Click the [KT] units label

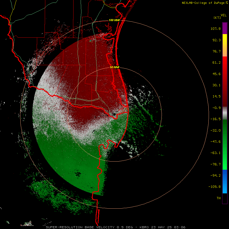[x=217, y=18]
